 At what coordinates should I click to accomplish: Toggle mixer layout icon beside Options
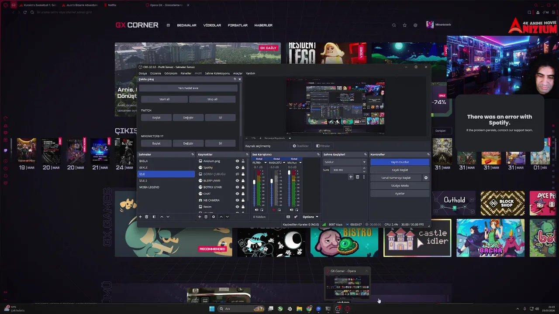click(288, 217)
